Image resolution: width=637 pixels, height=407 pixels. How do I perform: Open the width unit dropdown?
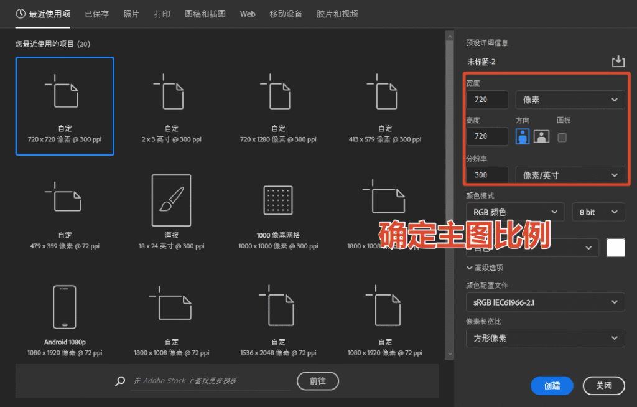coord(570,100)
